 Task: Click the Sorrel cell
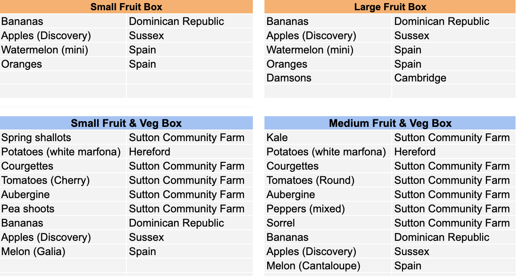pyautogui.click(x=328, y=223)
